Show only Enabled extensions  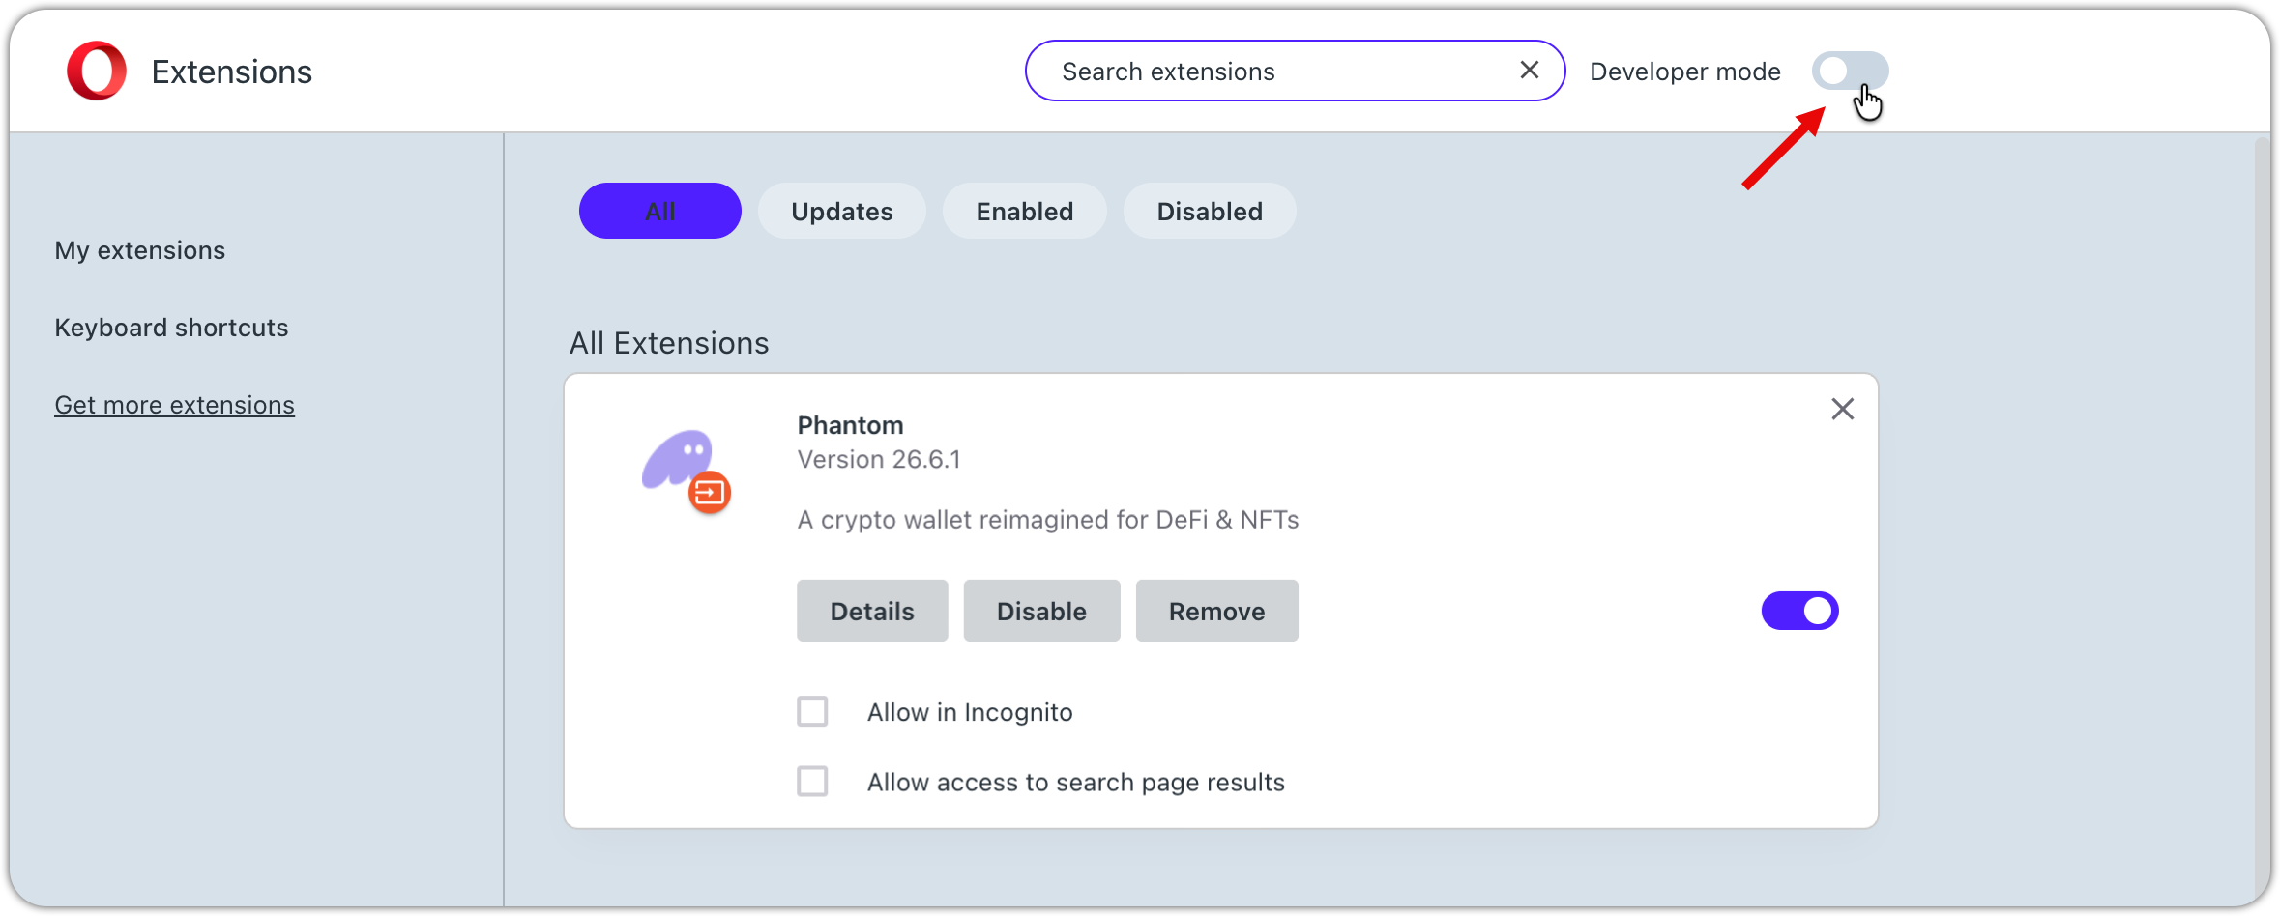[x=1024, y=211]
